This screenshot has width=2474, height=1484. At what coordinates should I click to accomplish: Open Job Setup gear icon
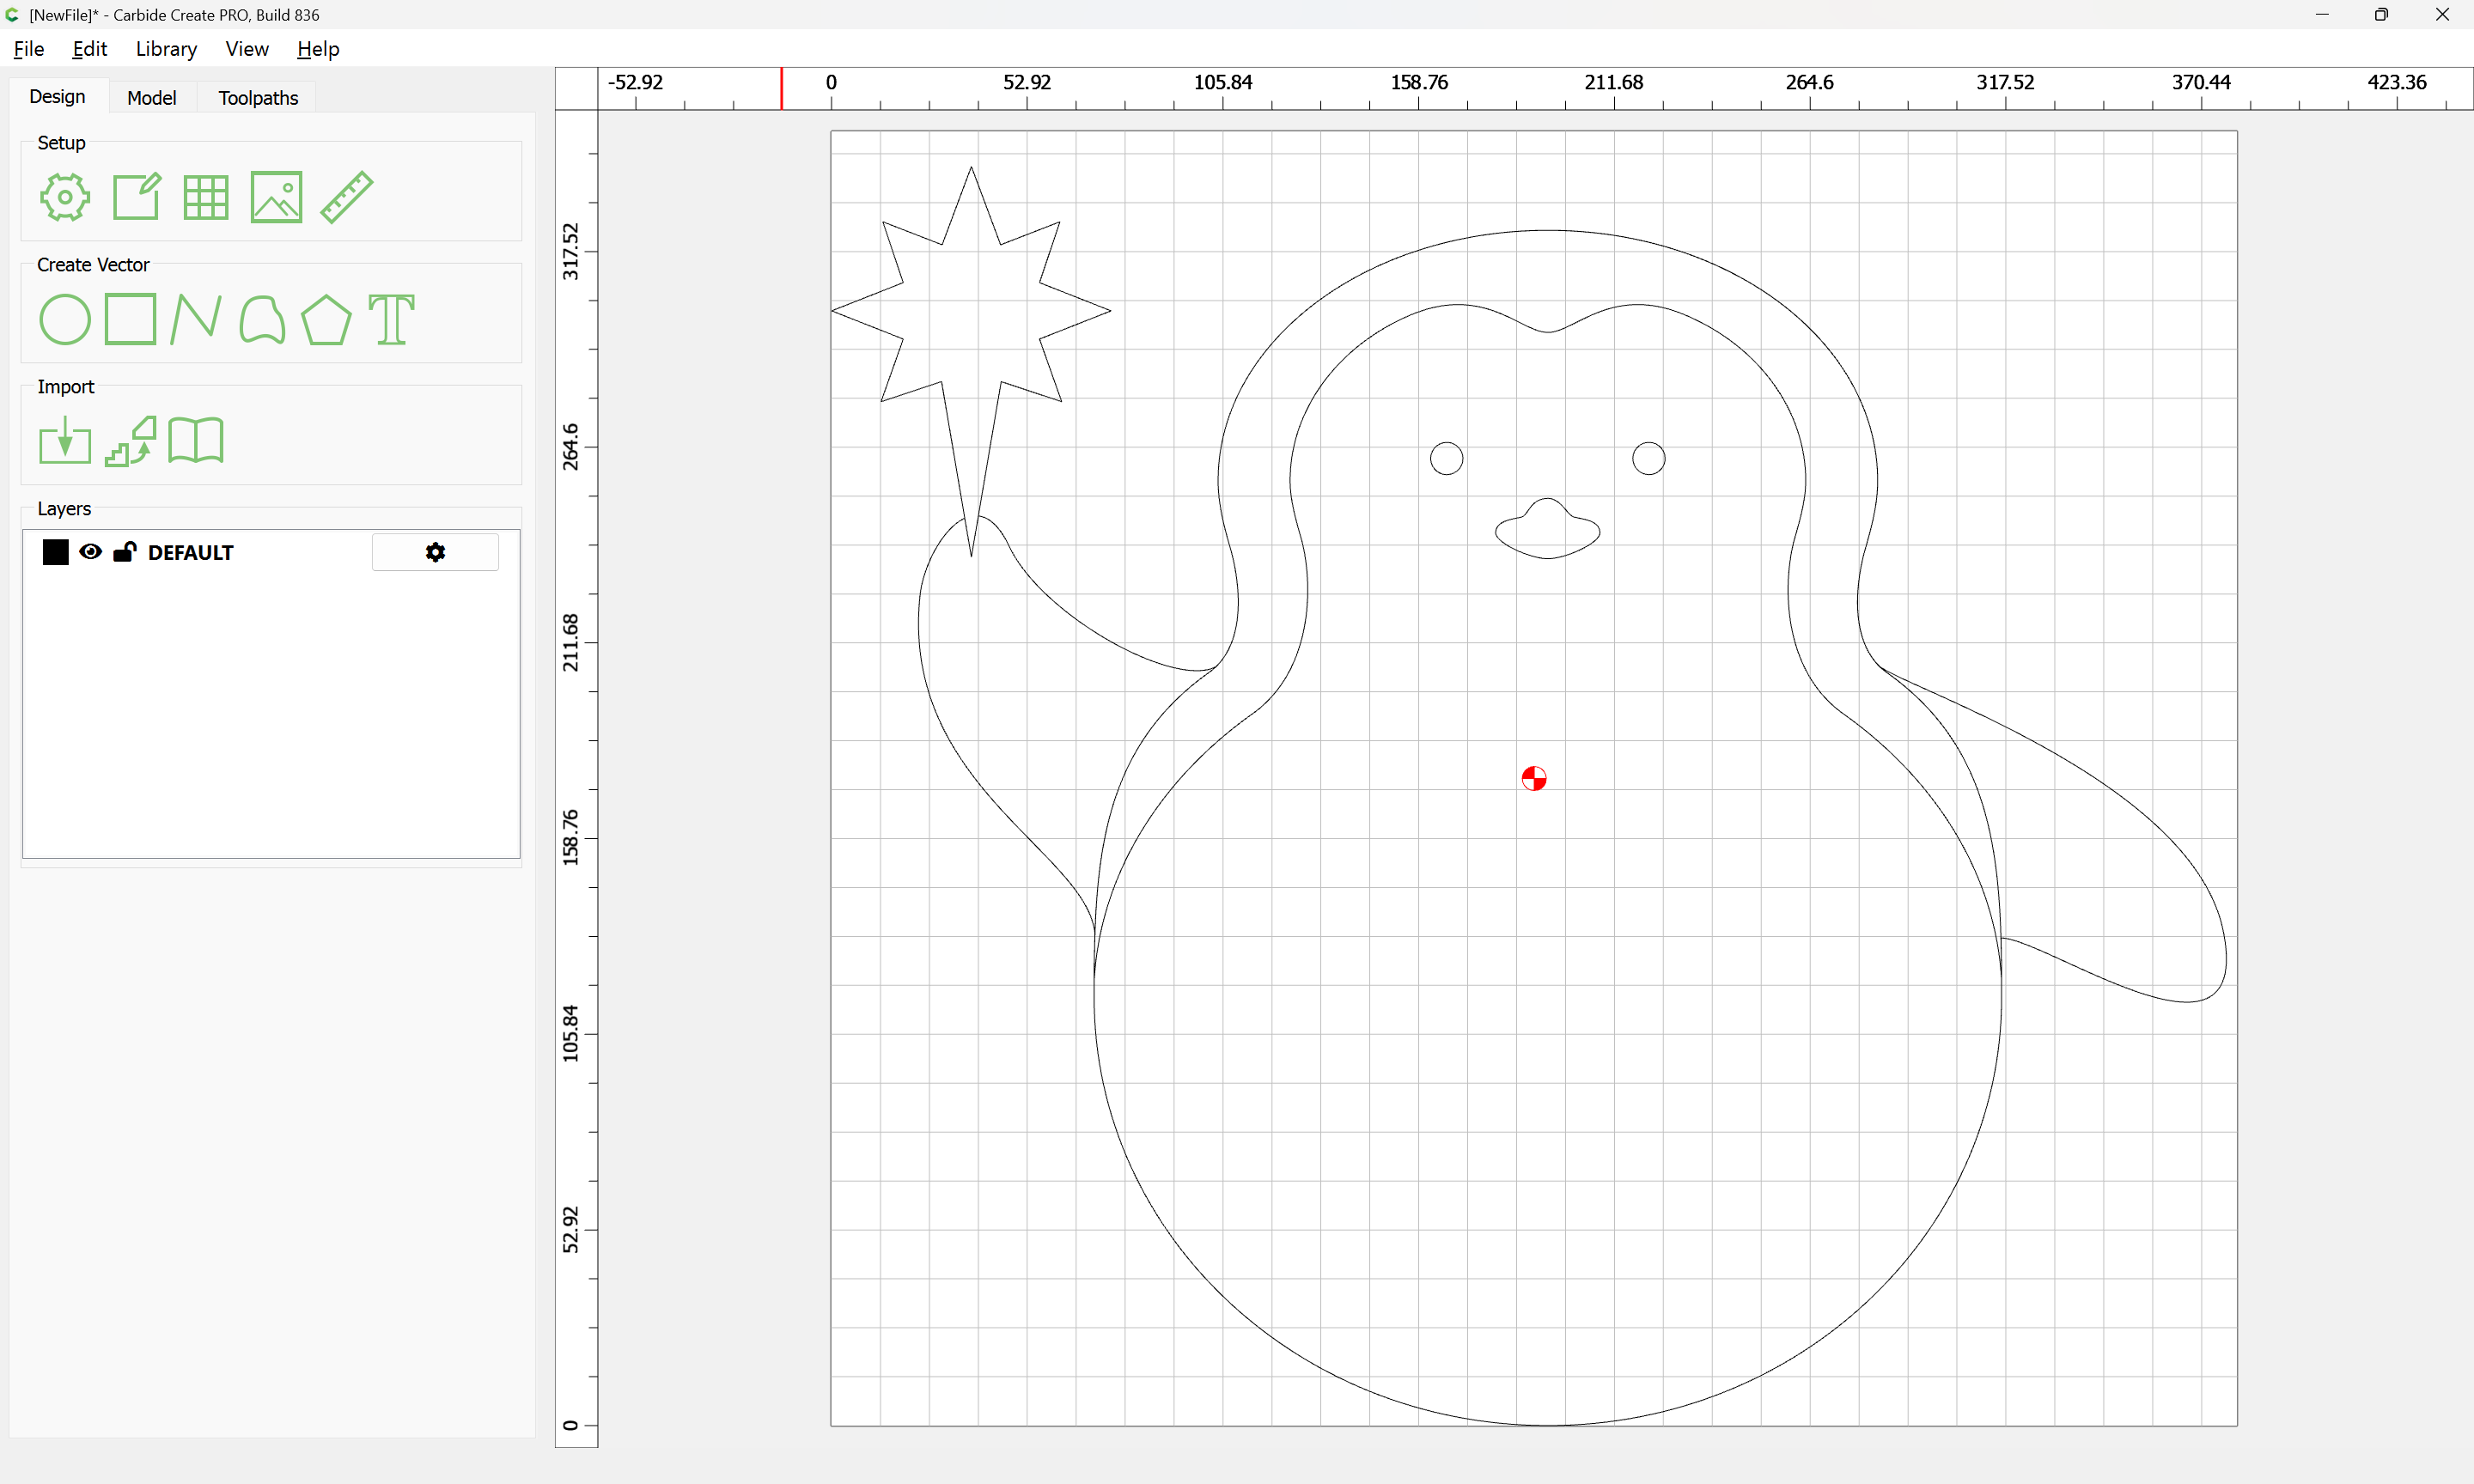(x=65, y=197)
